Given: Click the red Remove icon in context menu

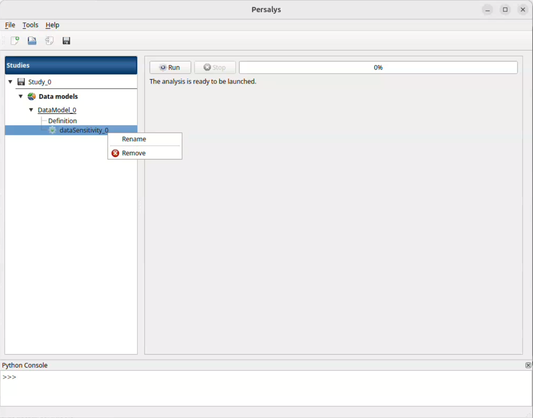Looking at the screenshot, I should pyautogui.click(x=115, y=153).
